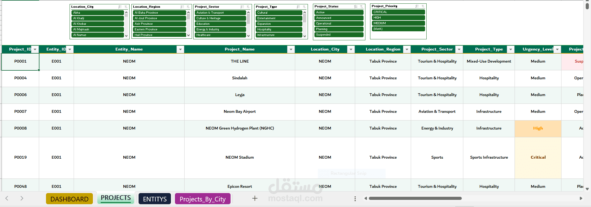Go to previous sheet tabs arrow

(7, 198)
